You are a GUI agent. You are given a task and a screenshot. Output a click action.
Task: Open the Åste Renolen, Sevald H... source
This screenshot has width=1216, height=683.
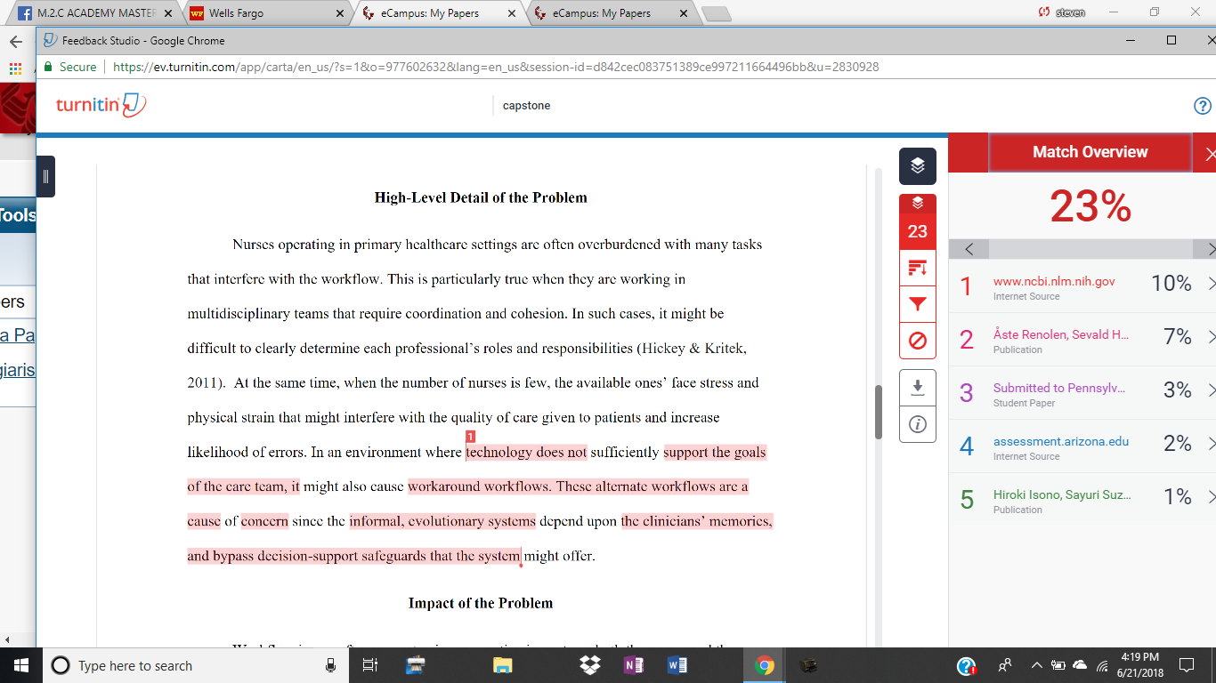point(1061,334)
